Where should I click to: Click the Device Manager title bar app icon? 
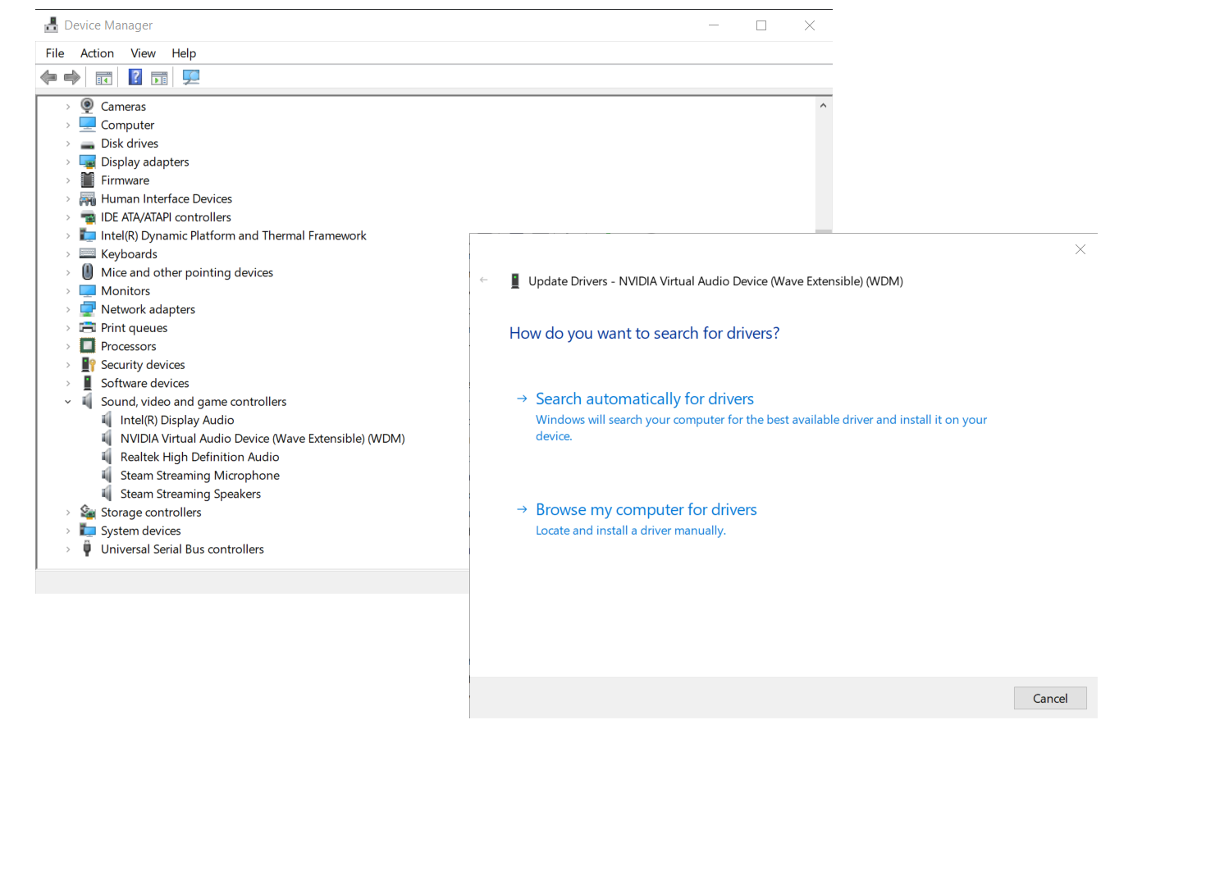(51, 25)
